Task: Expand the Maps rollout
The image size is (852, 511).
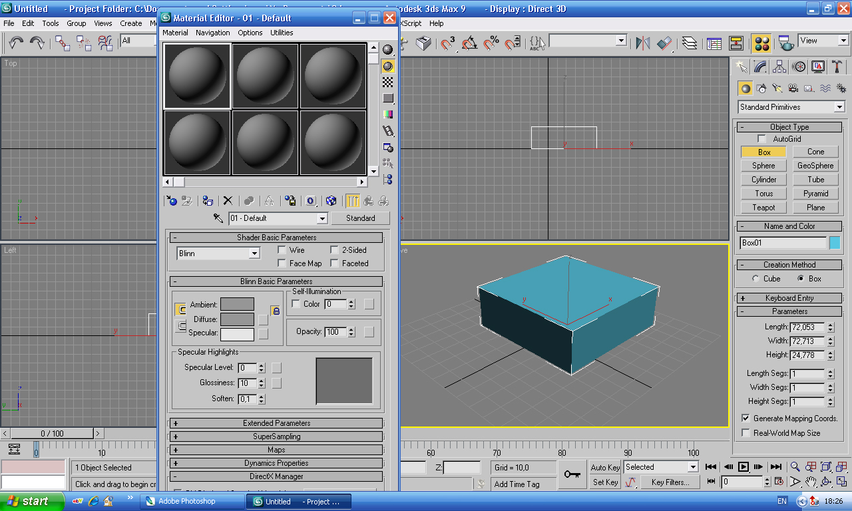Action: tap(276, 450)
